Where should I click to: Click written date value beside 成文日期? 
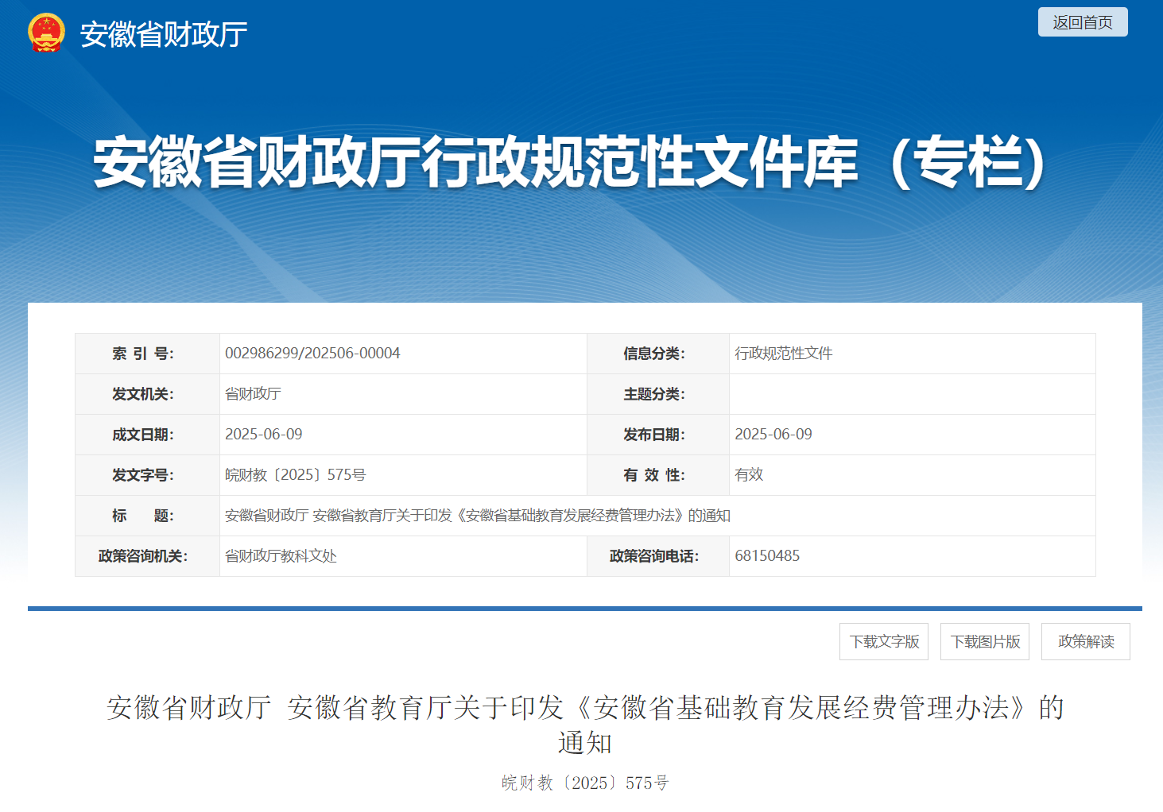click(264, 435)
